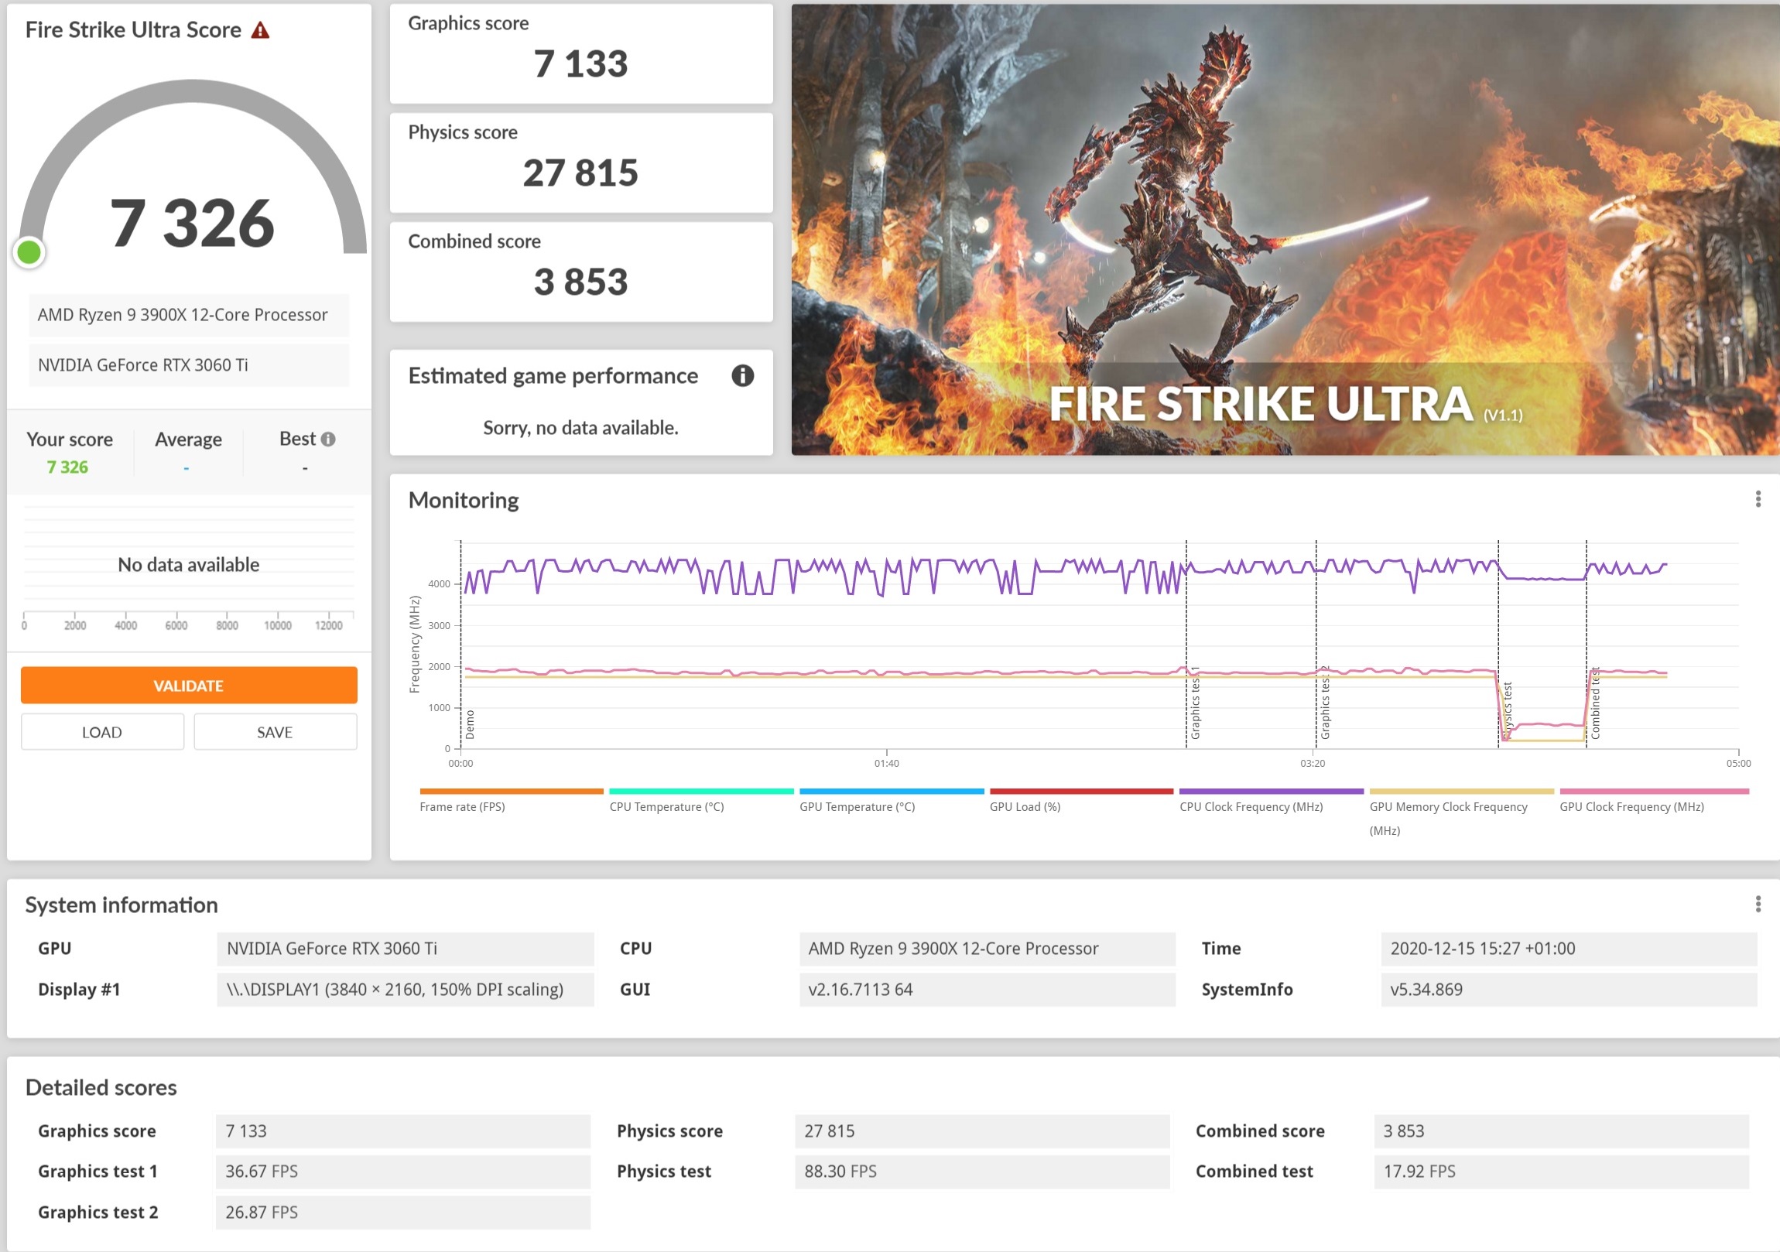Screen dimensions: 1780x1252
Task: Click the green Your score value 7 326
Action: [67, 467]
